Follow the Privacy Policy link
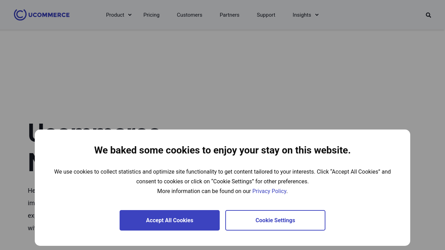445x250 pixels. 269,191
